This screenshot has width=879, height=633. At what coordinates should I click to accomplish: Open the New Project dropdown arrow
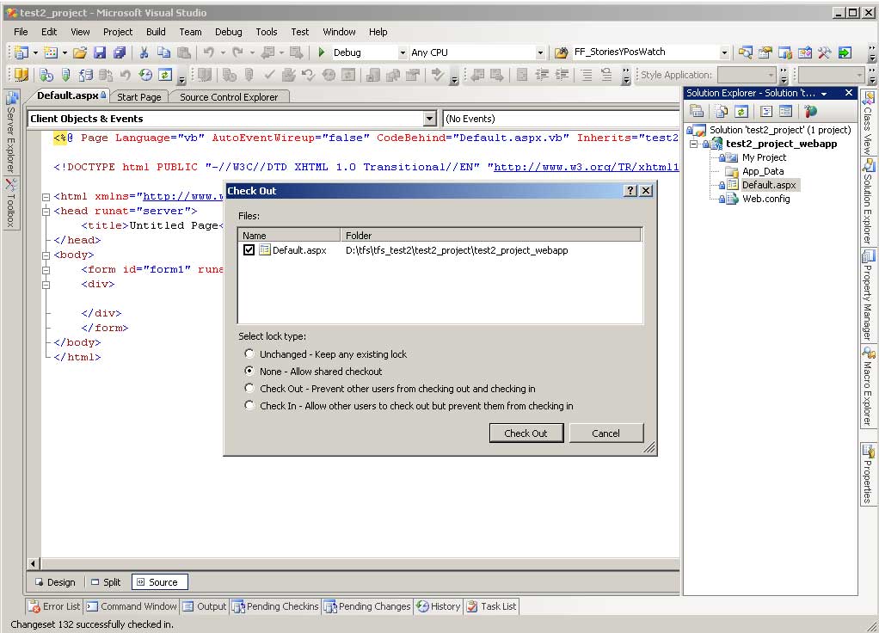(35, 52)
